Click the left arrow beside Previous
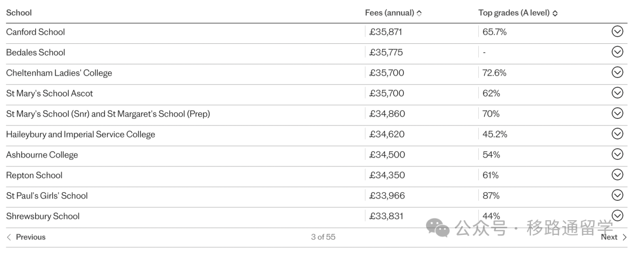The image size is (633, 253). 9,237
